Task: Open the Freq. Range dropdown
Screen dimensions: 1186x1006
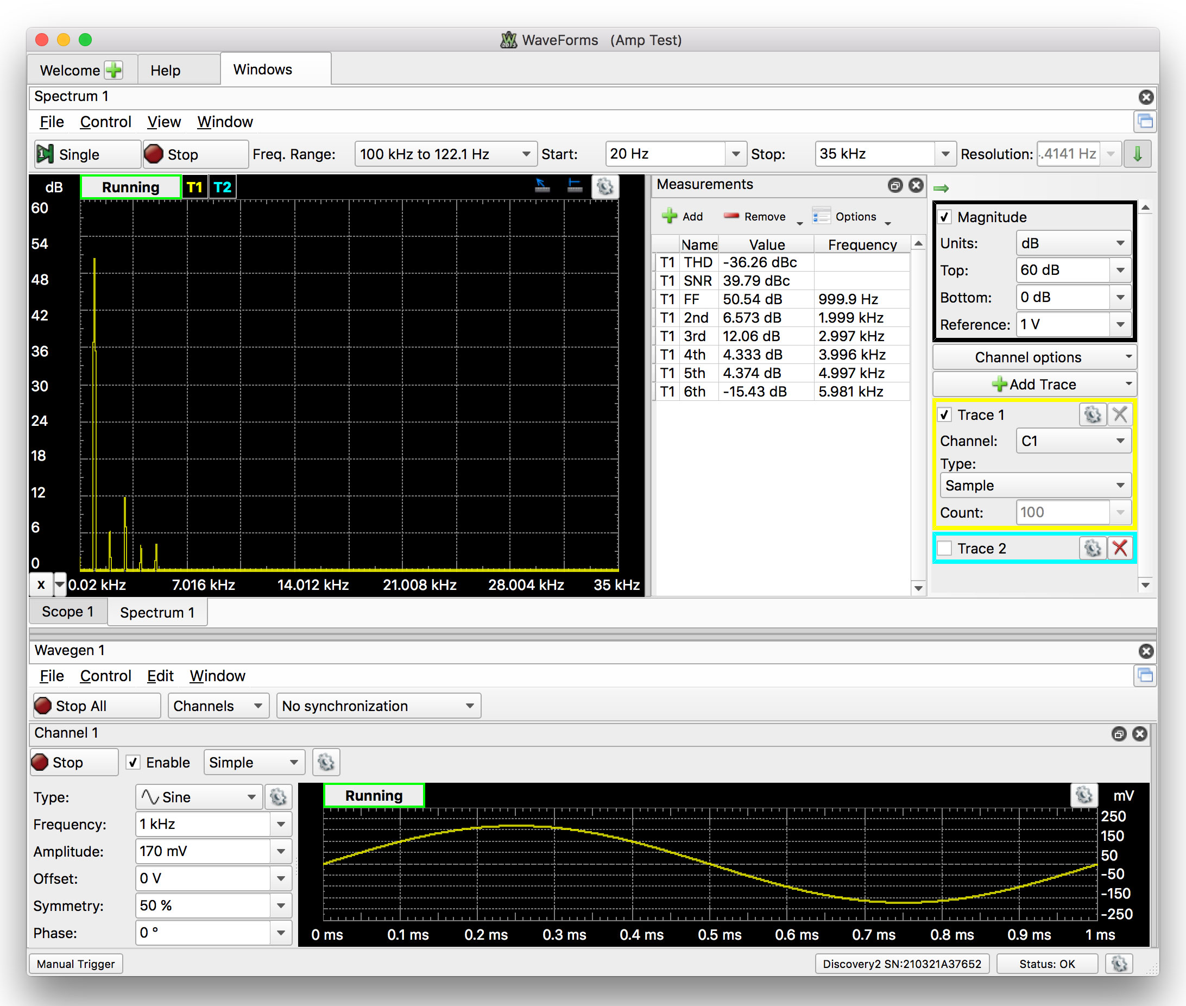Action: pyautogui.click(x=445, y=154)
